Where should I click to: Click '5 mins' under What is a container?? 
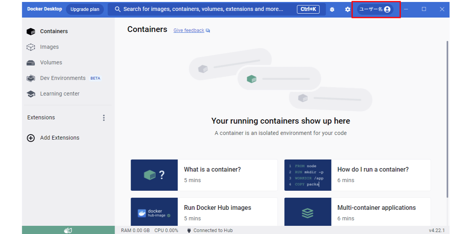(192, 180)
